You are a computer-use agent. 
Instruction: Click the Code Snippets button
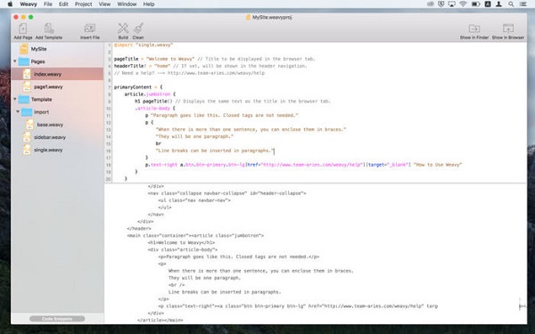point(57,319)
